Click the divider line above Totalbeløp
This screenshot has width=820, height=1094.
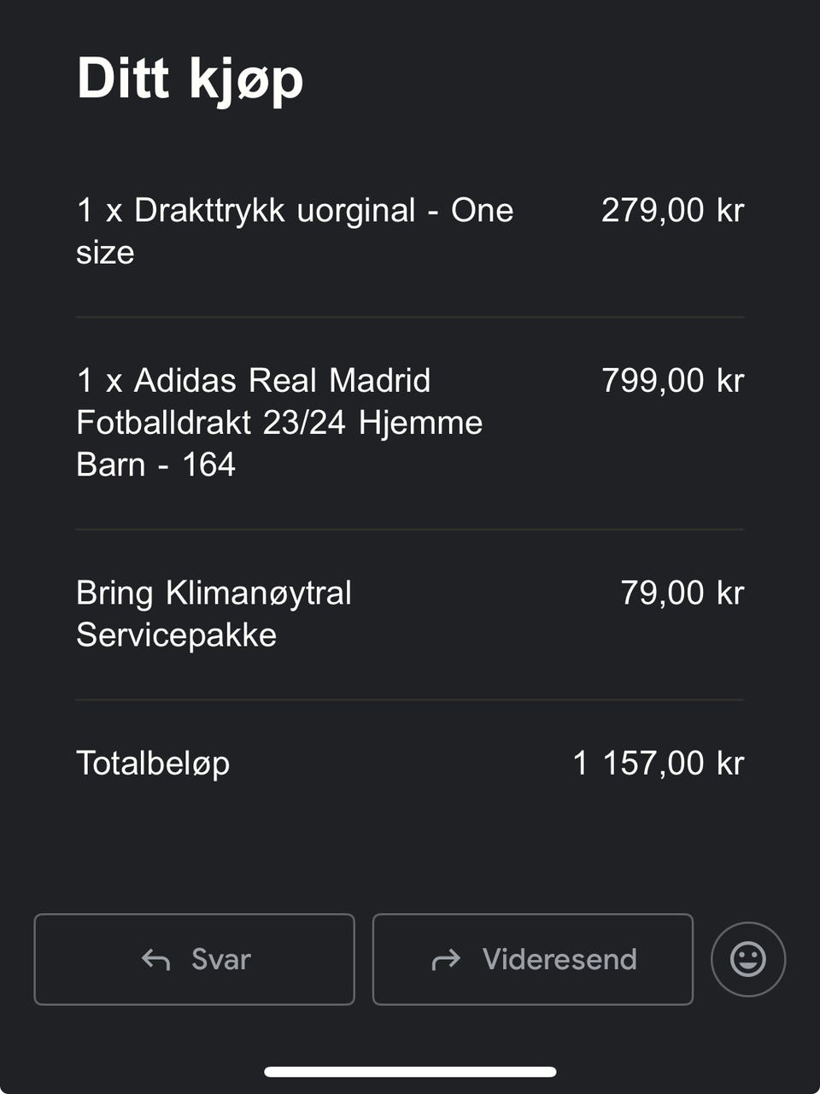[410, 699]
